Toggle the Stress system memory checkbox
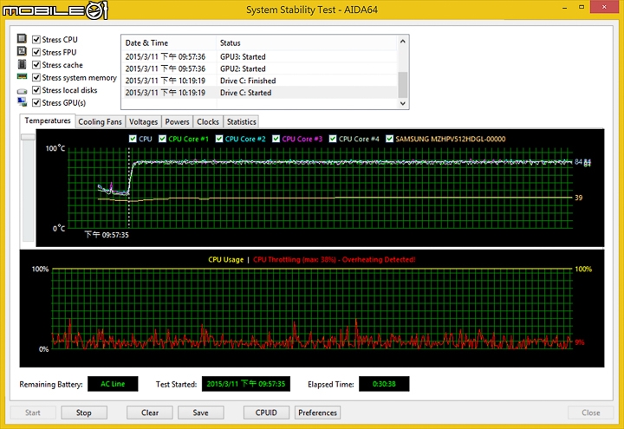624x429 pixels. point(36,78)
